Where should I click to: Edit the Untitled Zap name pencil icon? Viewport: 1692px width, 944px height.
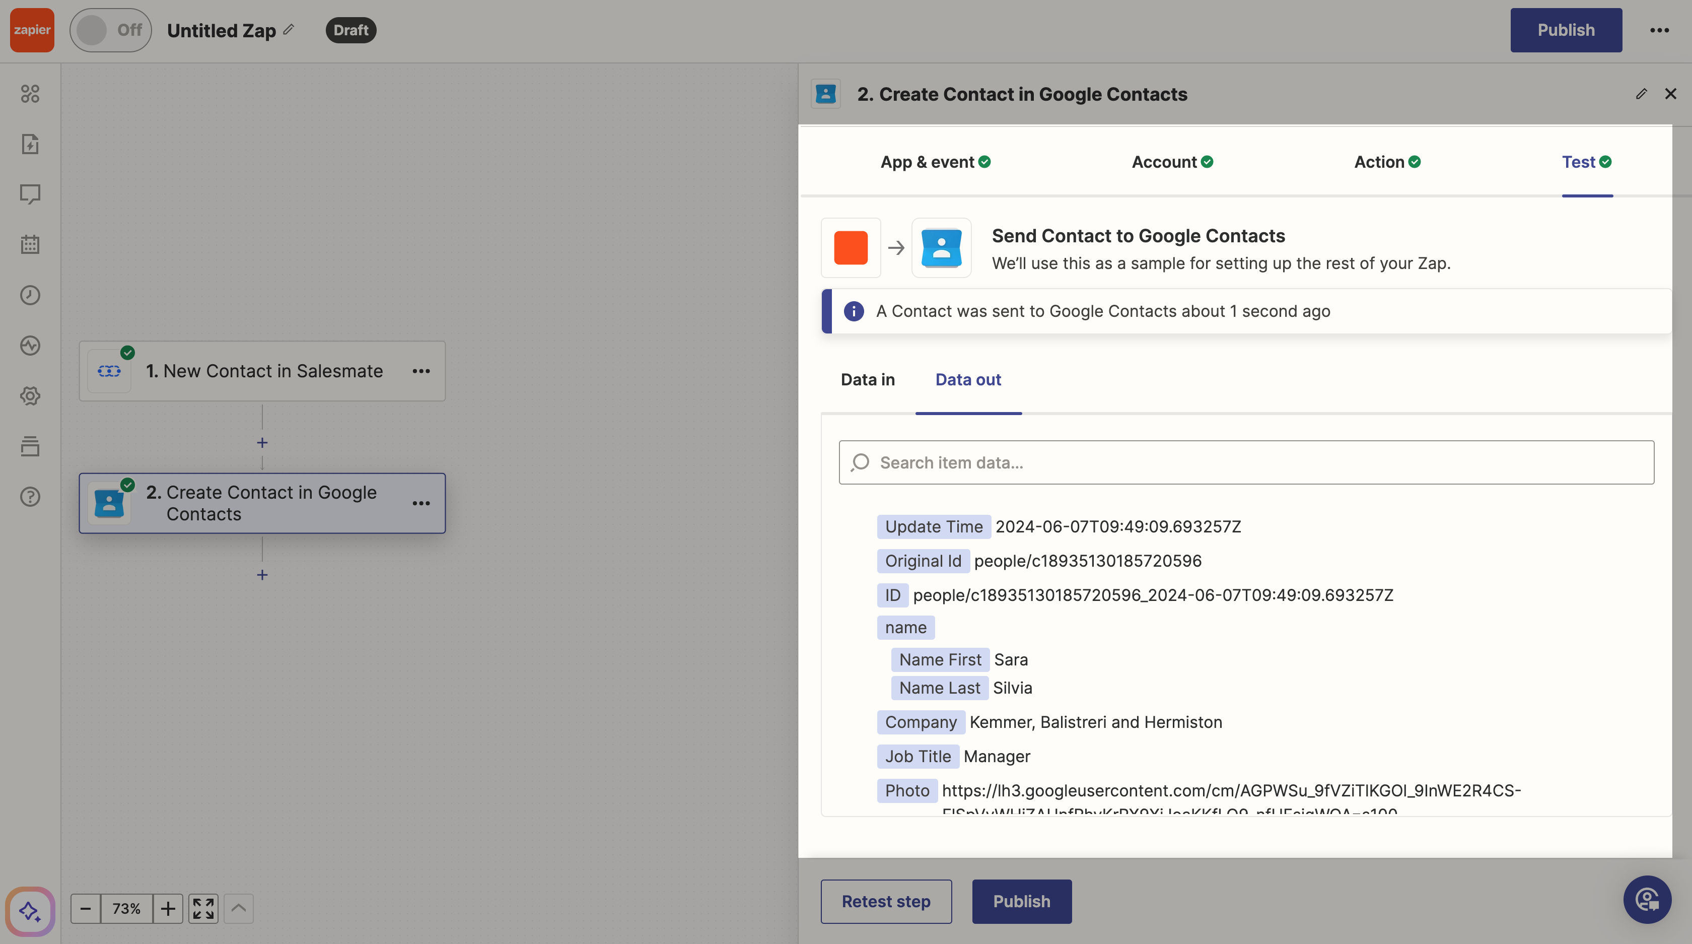(x=289, y=30)
